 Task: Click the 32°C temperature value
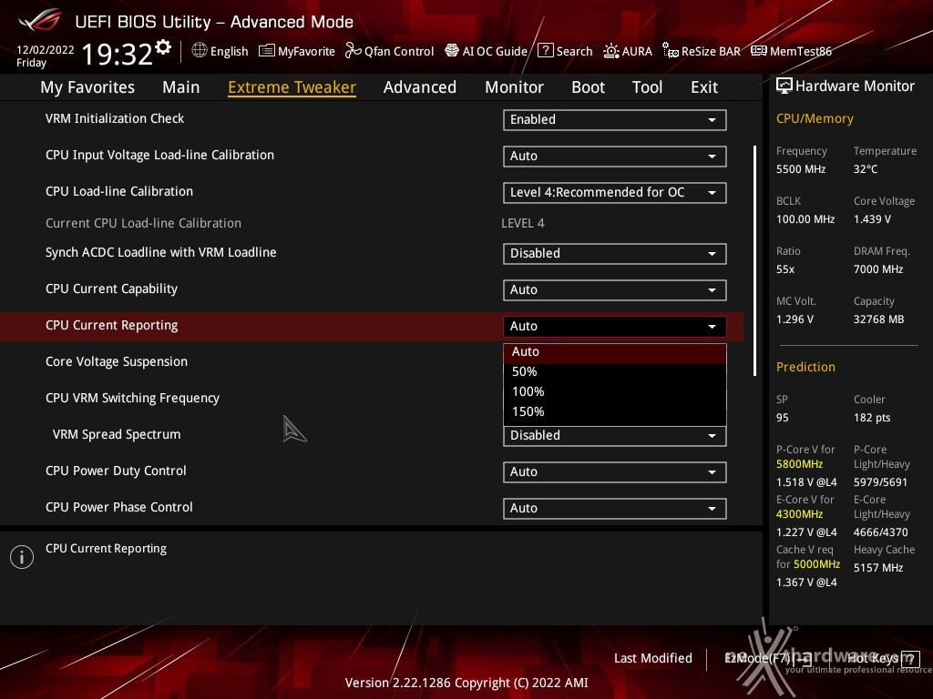click(x=866, y=169)
